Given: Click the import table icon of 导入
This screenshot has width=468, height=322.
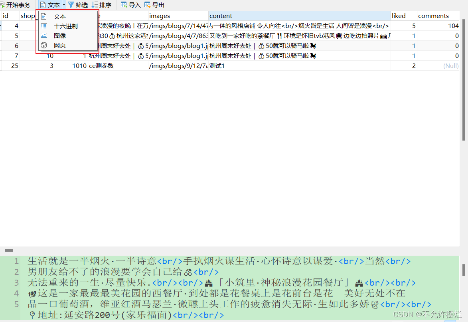Looking at the screenshot, I should coord(124,5).
